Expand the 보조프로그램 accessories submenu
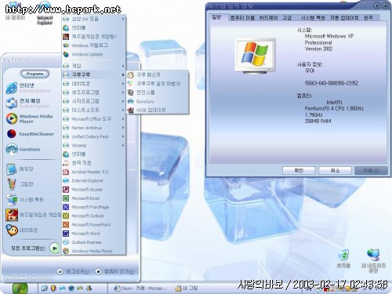 93,93
